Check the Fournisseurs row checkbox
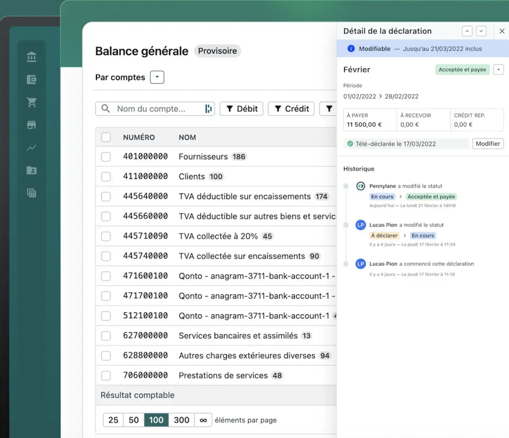The width and height of the screenshot is (509, 438). [x=106, y=157]
